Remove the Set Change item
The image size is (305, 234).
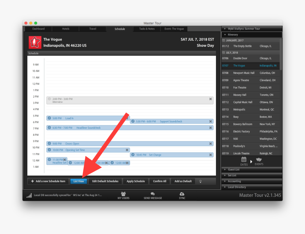210,155
